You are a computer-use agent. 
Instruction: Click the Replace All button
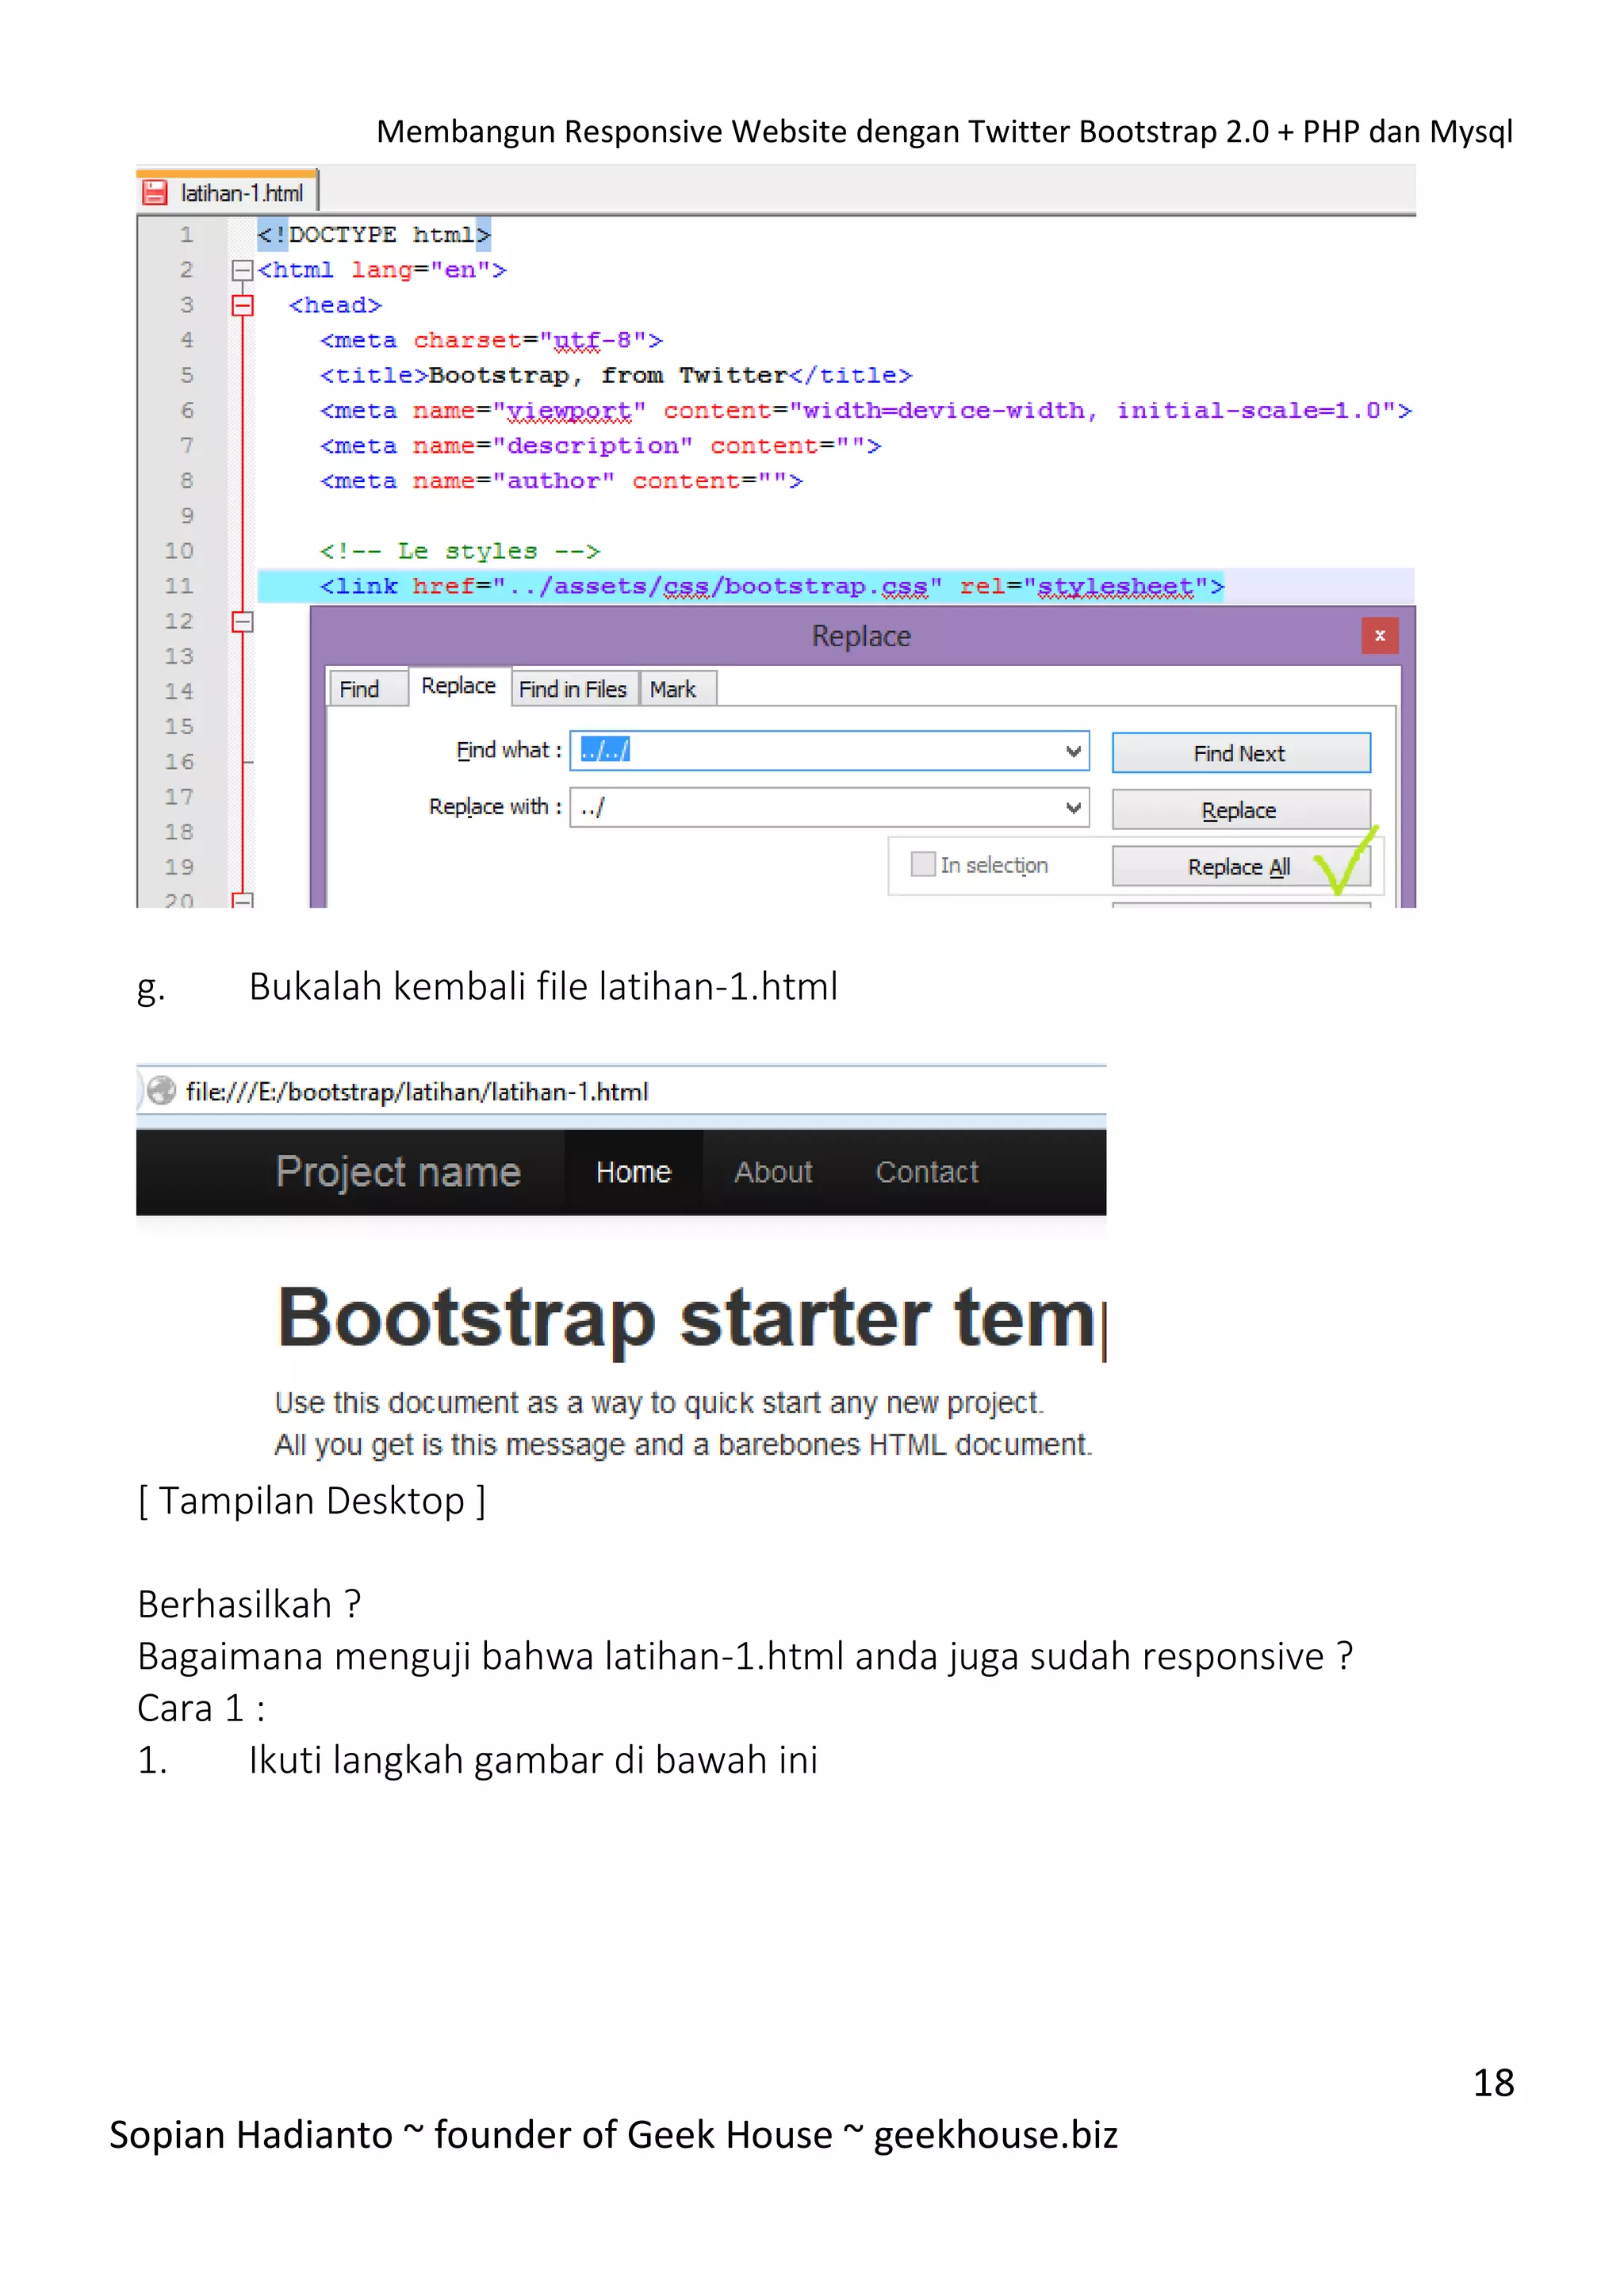1241,867
